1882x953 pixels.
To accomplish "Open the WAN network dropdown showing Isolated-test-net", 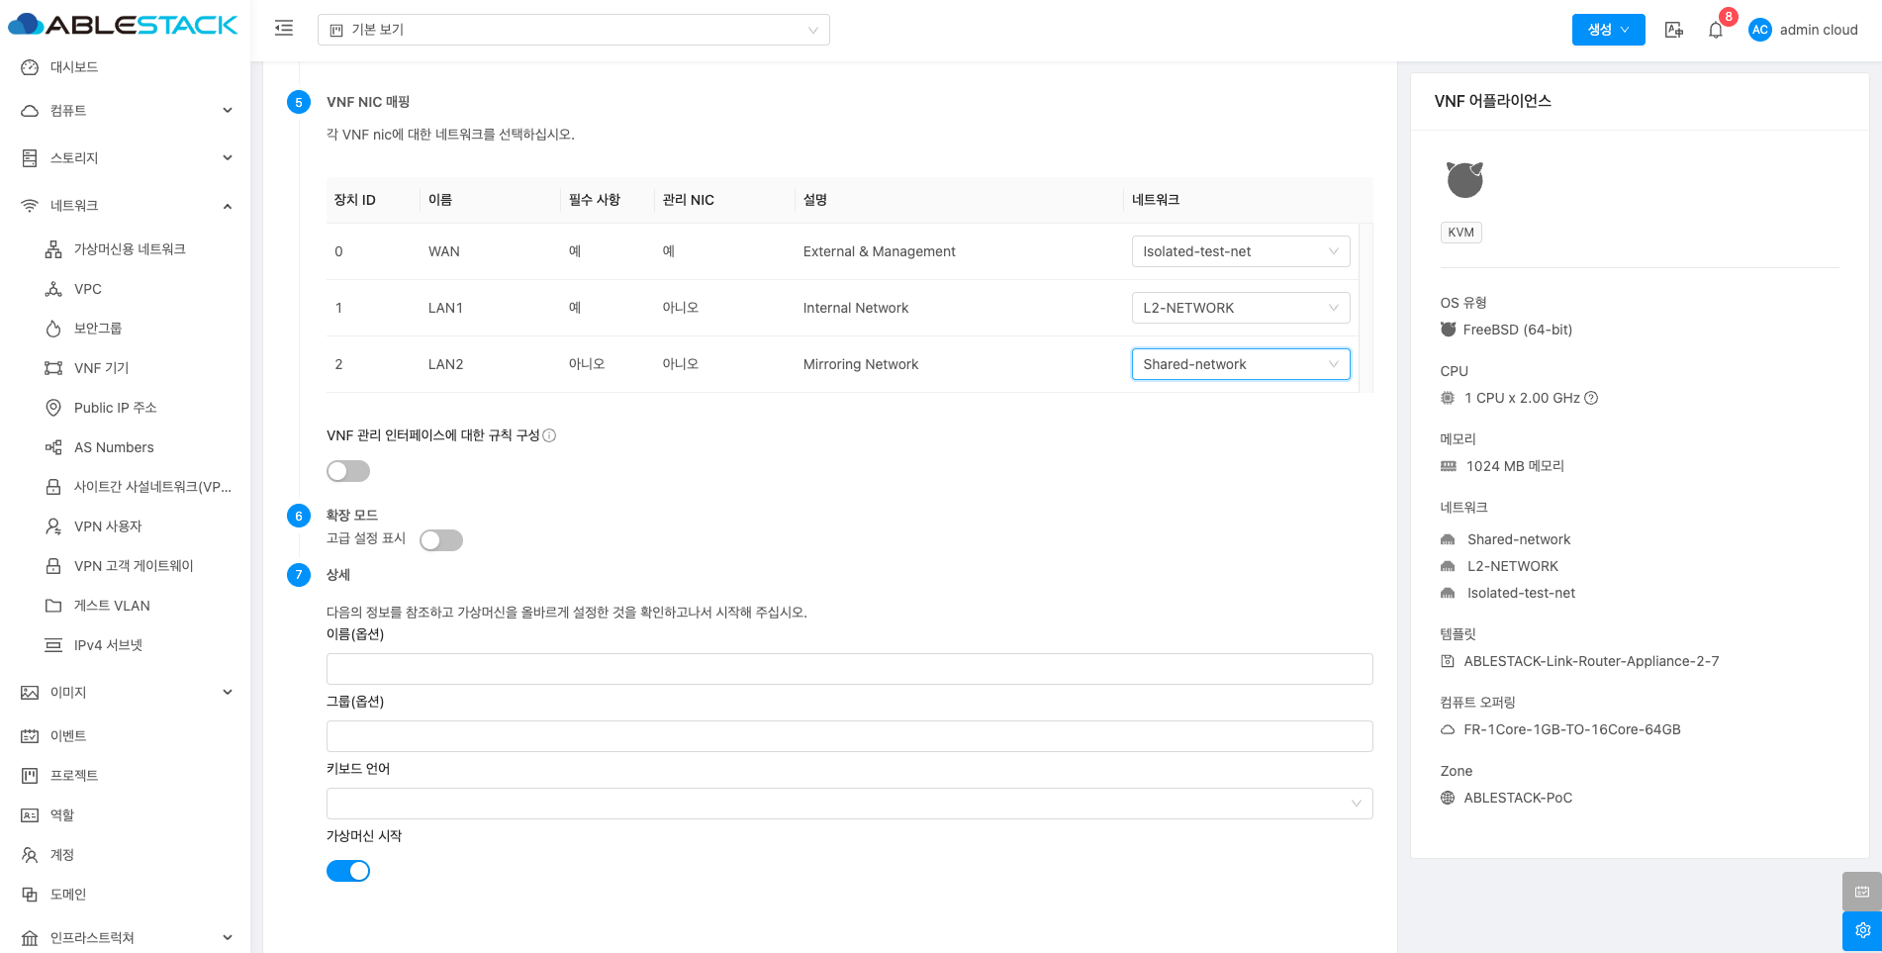I will (1240, 251).
